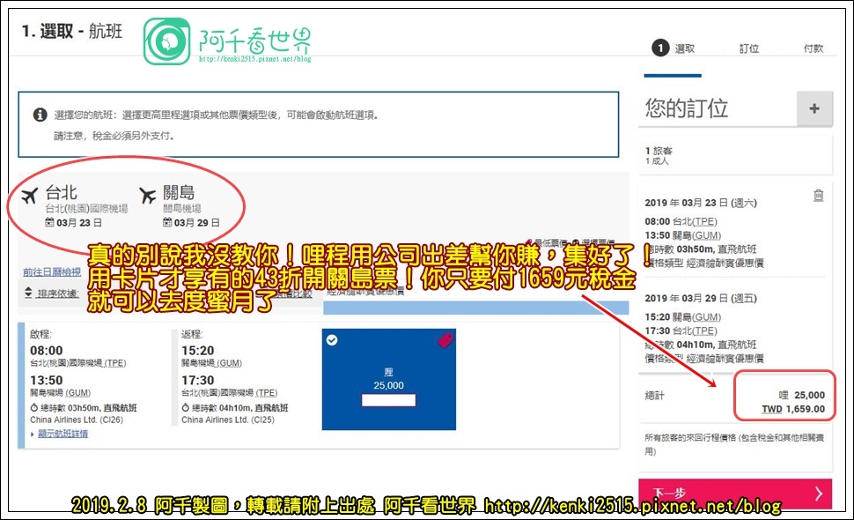Click the info icon in the notice box

point(40,115)
